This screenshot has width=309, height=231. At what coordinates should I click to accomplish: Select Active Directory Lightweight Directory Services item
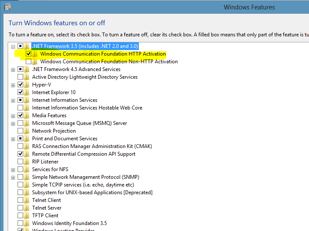click(85, 77)
